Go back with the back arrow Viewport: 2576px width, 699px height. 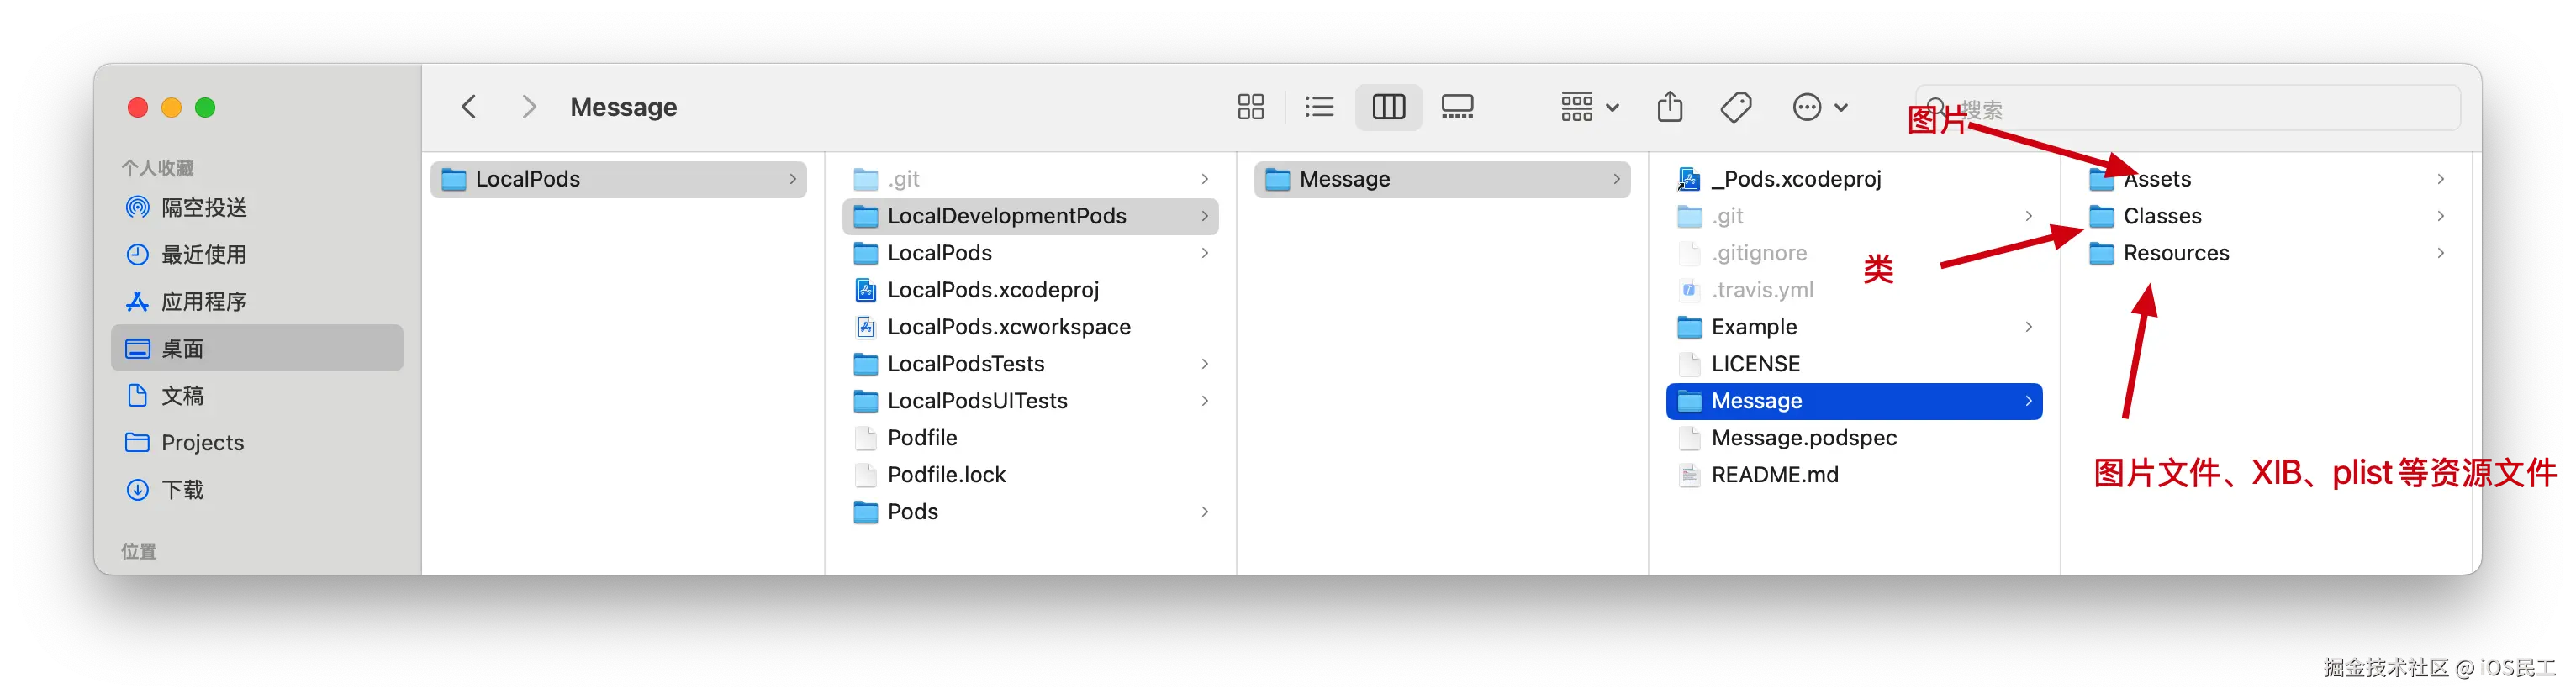tap(469, 107)
